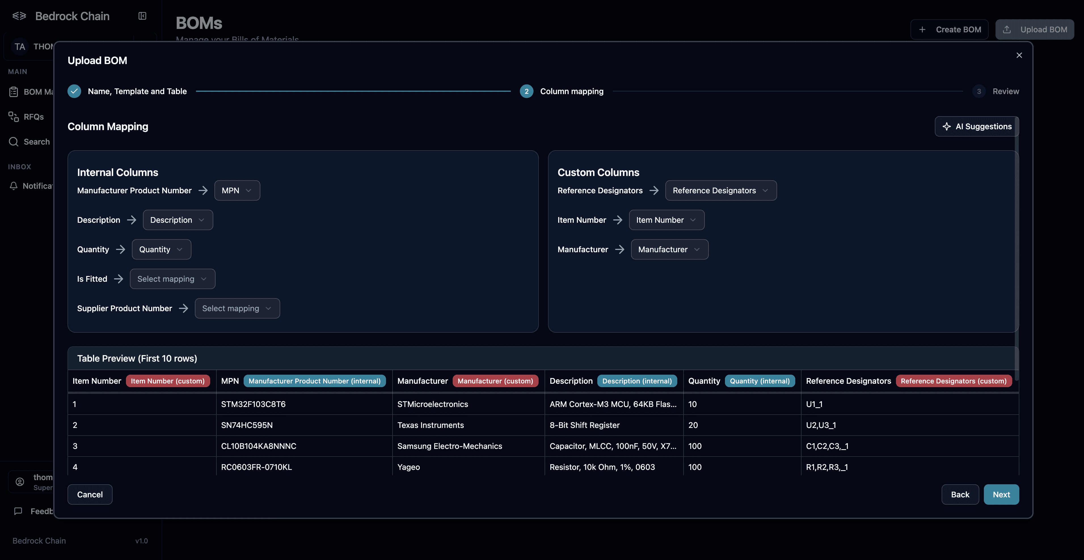The width and height of the screenshot is (1084, 560).
Task: Click the sidebar collapse icon
Action: coord(142,16)
